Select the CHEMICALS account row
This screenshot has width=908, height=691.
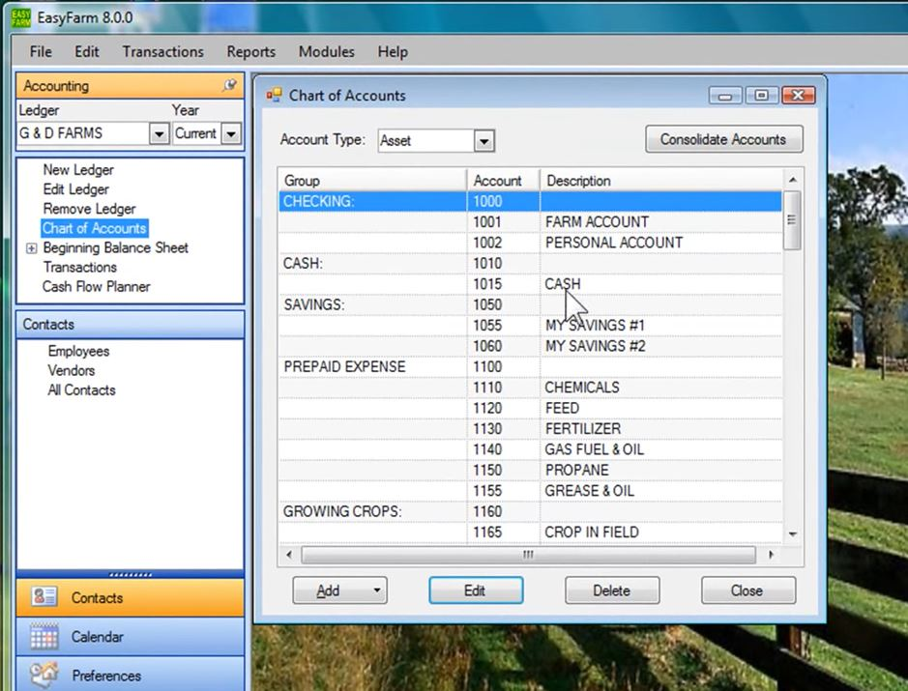(x=530, y=388)
